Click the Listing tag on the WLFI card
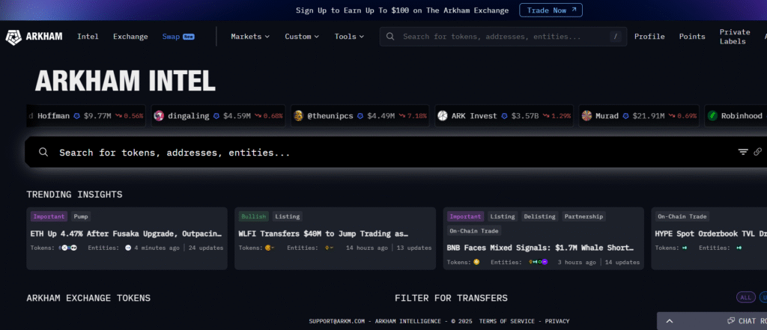 (x=288, y=216)
